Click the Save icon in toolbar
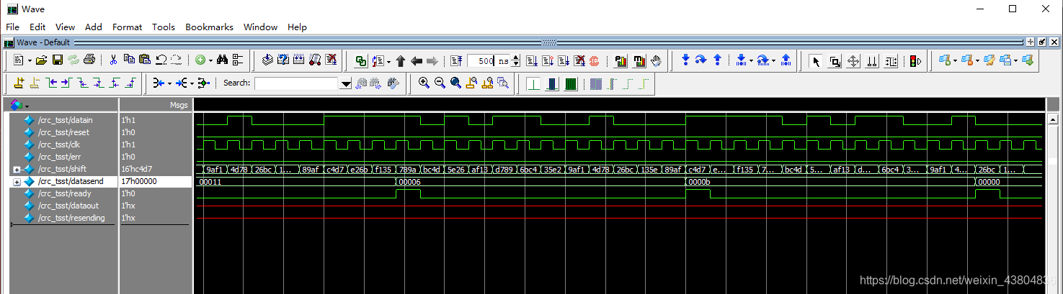The image size is (1063, 294). [58, 60]
